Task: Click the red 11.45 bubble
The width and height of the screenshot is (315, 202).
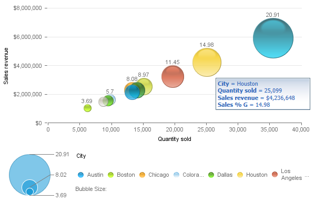Action: [173, 77]
